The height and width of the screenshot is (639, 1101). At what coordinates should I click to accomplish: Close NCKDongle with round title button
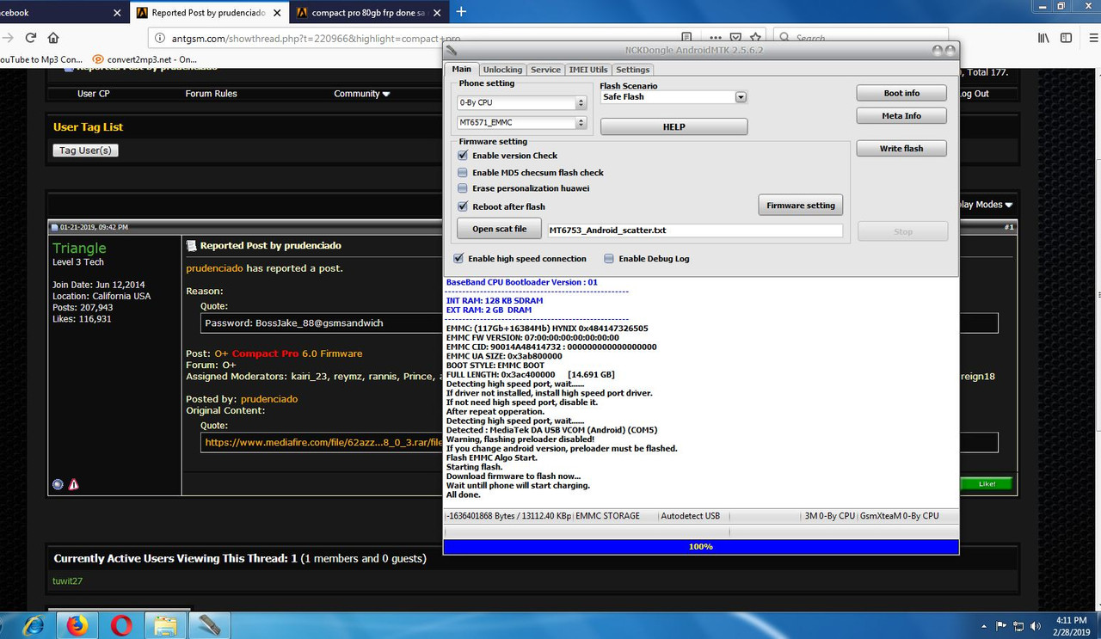(950, 50)
